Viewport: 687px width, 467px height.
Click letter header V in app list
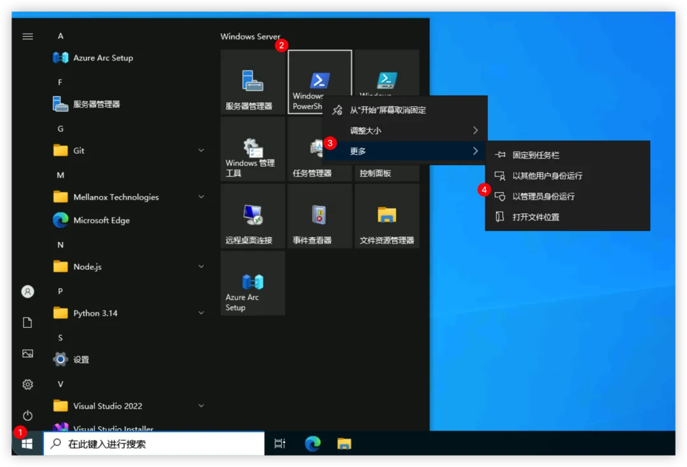click(60, 384)
